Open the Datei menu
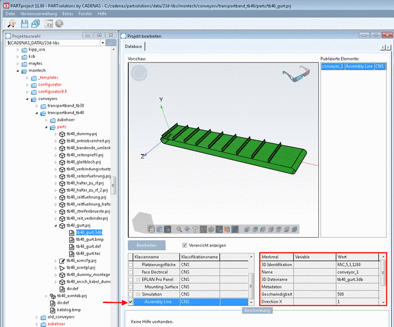 click(x=11, y=14)
